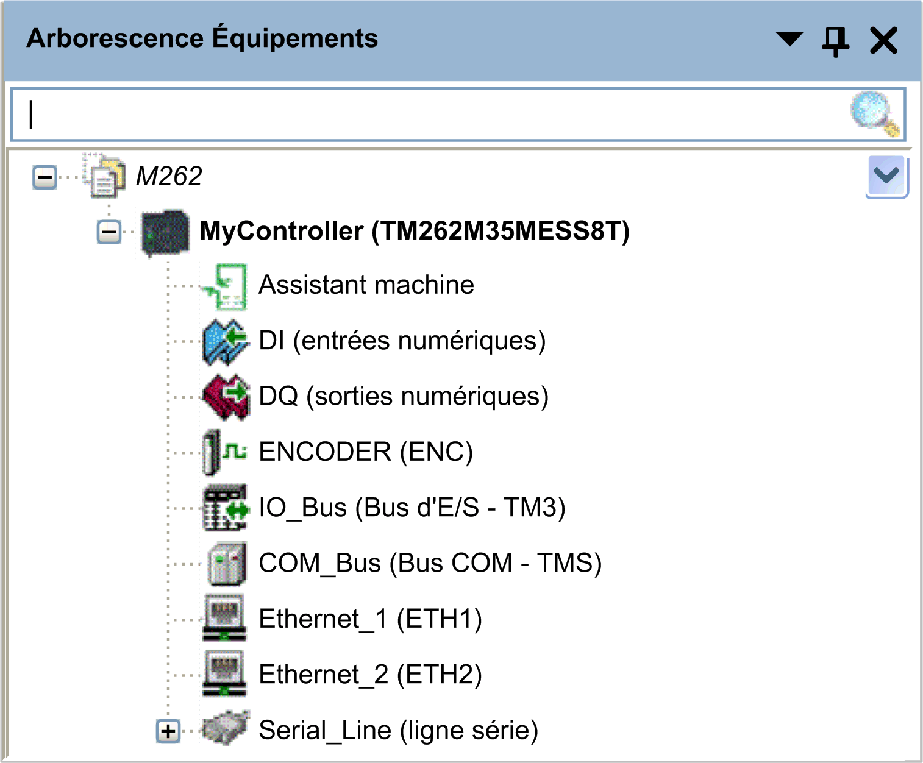Open the blue chevron dropdown button

click(x=887, y=176)
